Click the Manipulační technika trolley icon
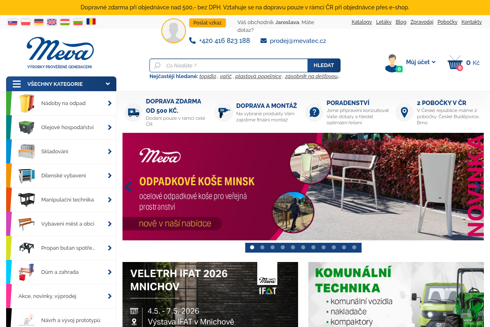The image size is (490, 327). [x=26, y=199]
